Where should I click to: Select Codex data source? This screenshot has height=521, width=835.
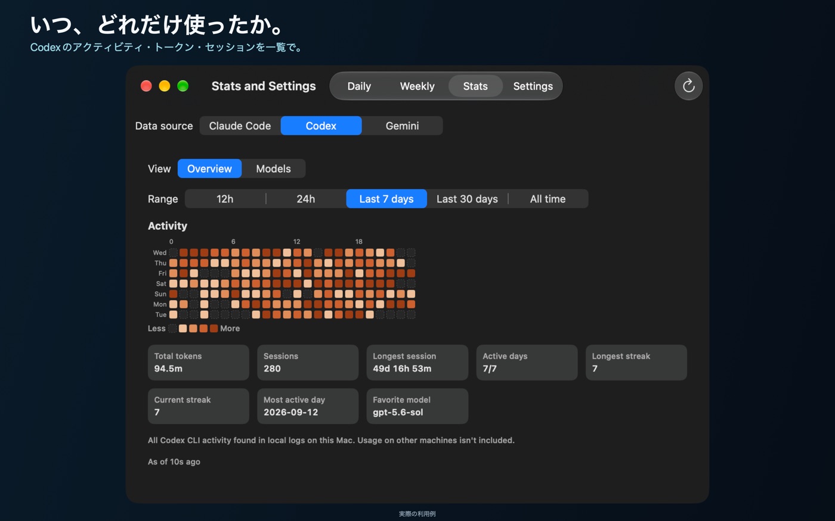click(321, 126)
